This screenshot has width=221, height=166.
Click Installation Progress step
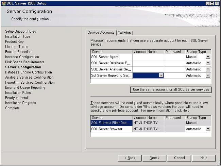pos(21,103)
